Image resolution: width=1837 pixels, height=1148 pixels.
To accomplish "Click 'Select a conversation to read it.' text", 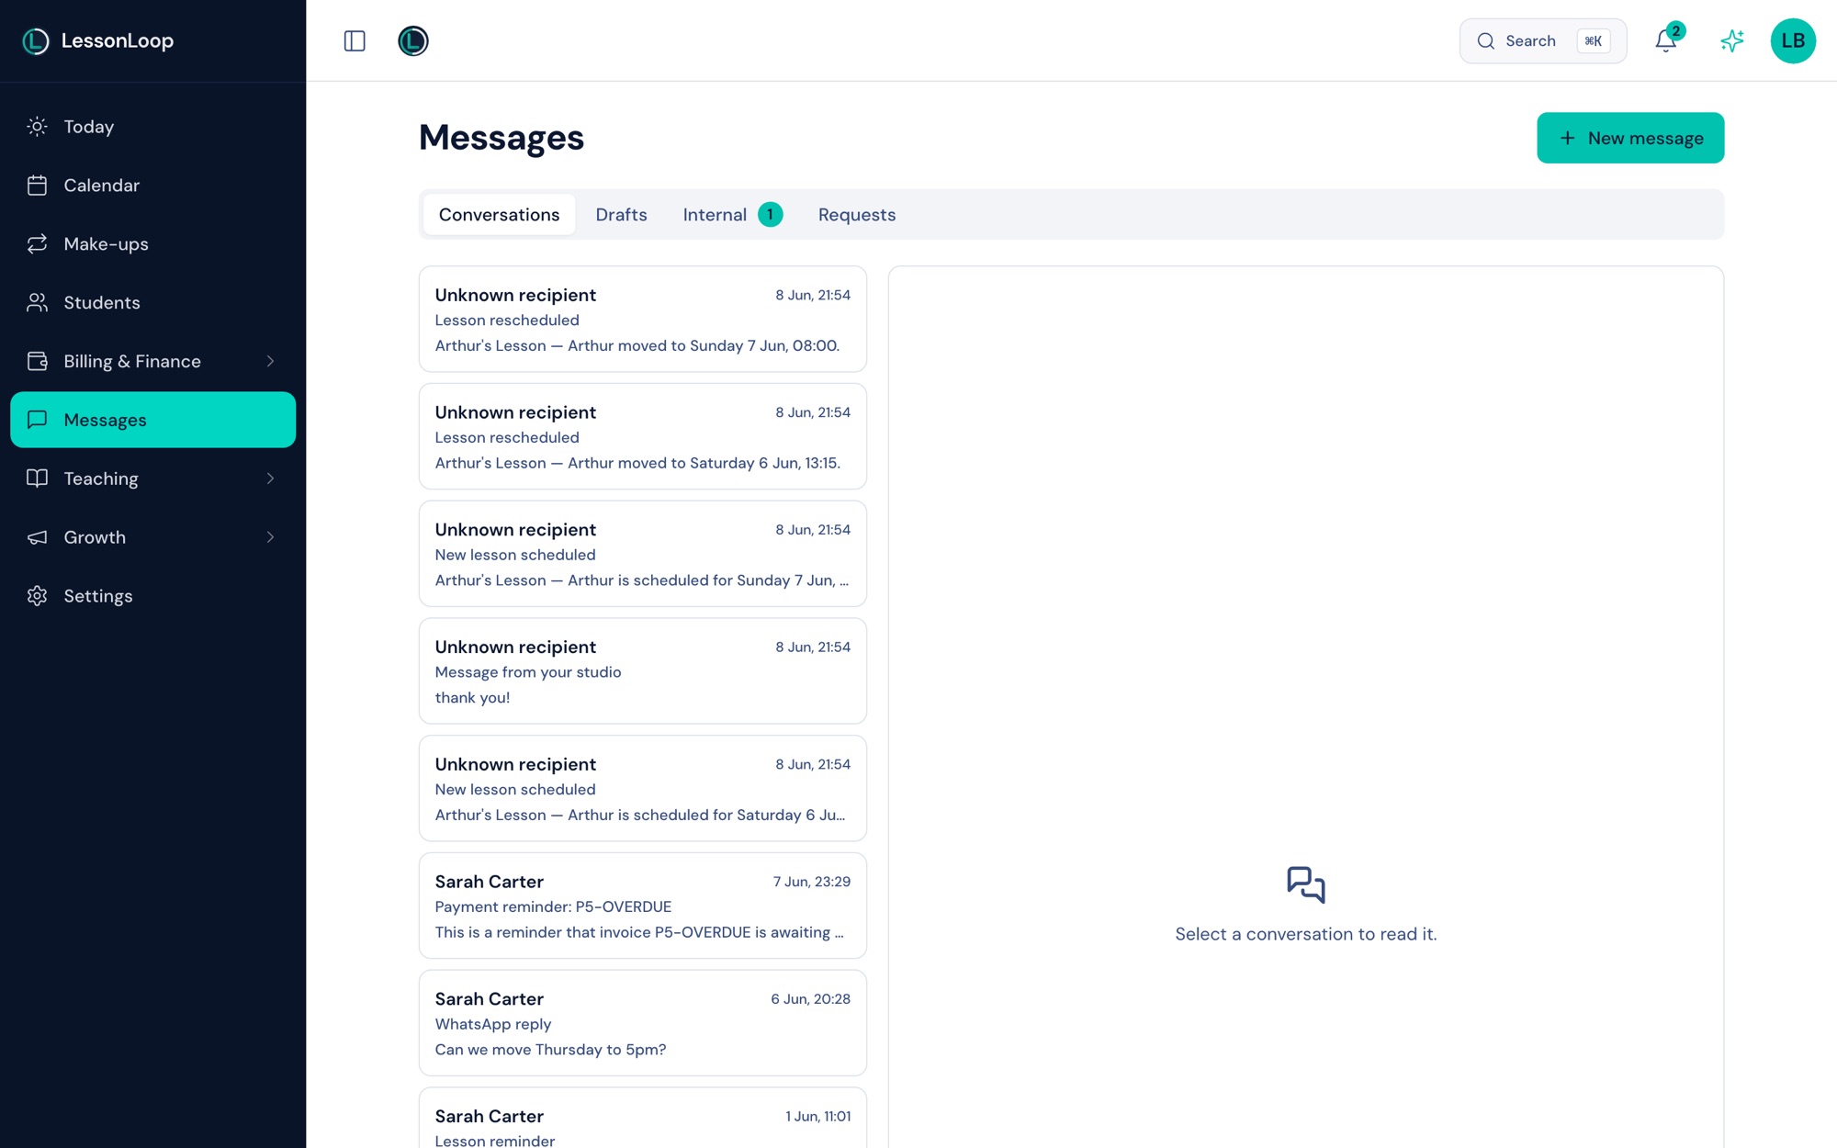I will pos(1305,934).
